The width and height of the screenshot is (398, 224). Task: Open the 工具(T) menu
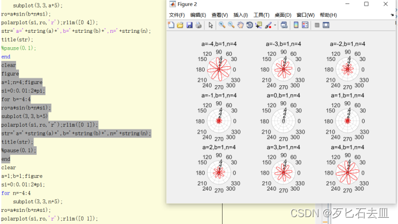(262, 15)
